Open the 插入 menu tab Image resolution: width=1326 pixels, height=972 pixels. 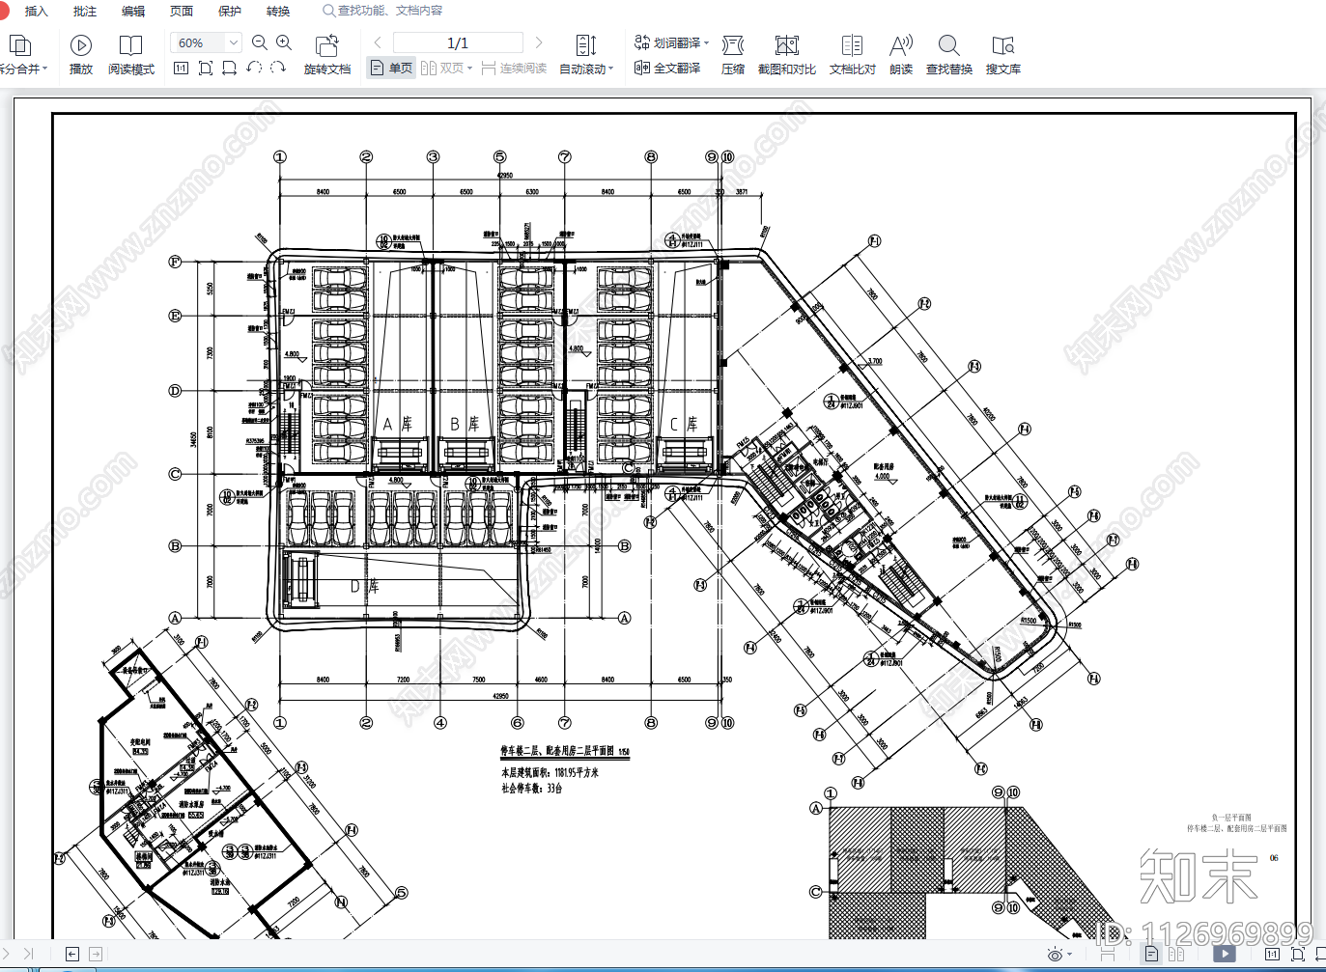(36, 12)
